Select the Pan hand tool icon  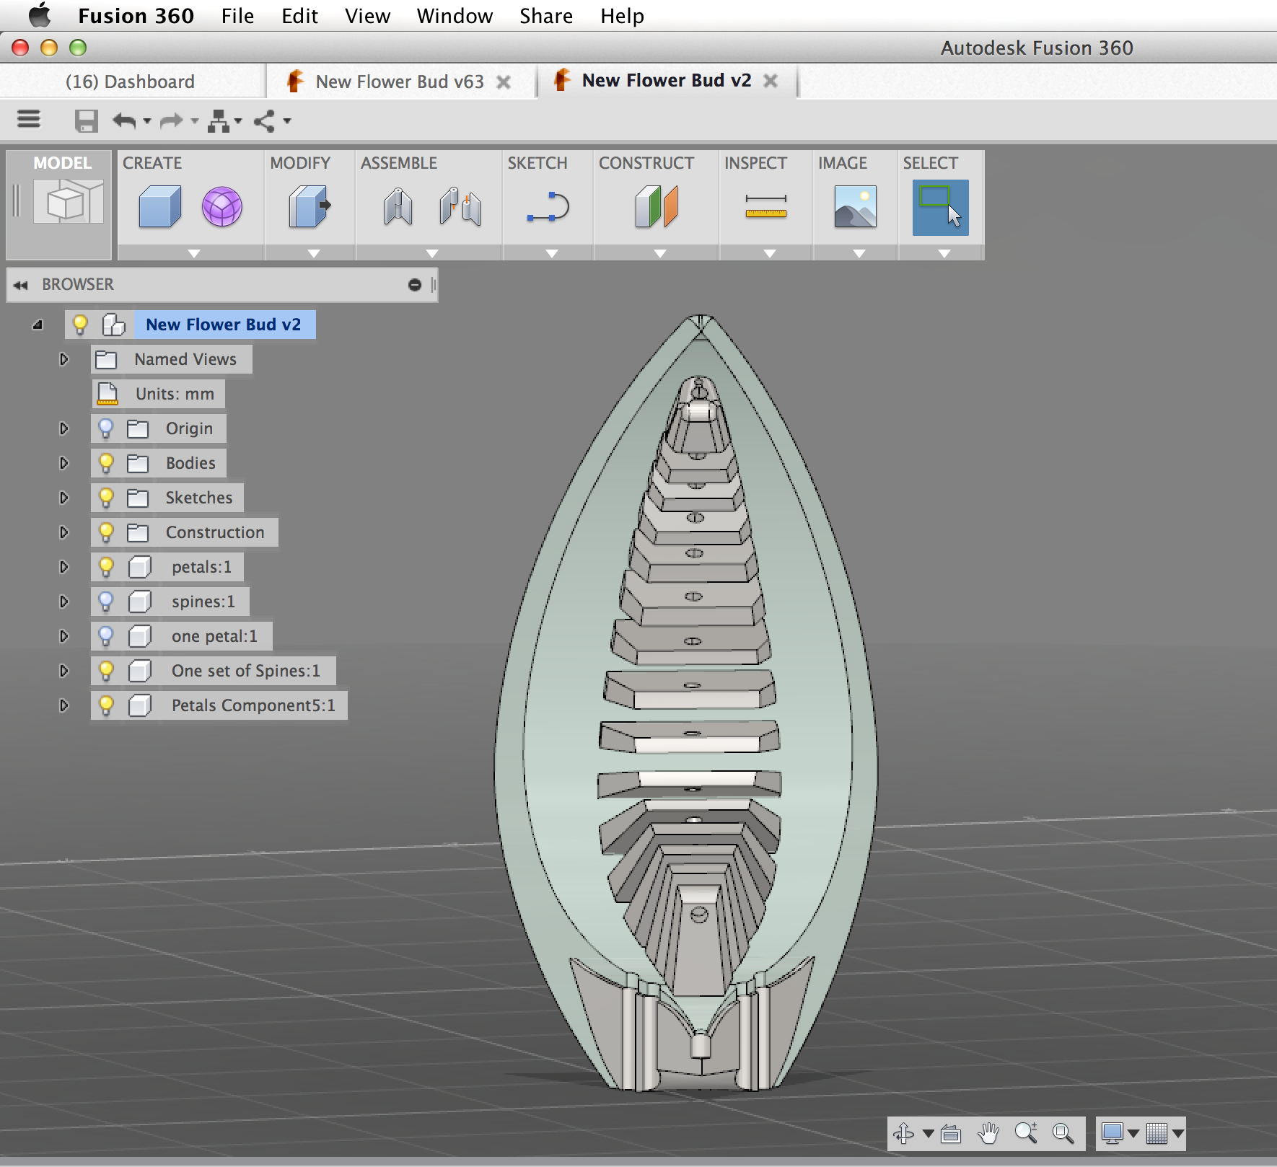coord(988,1133)
